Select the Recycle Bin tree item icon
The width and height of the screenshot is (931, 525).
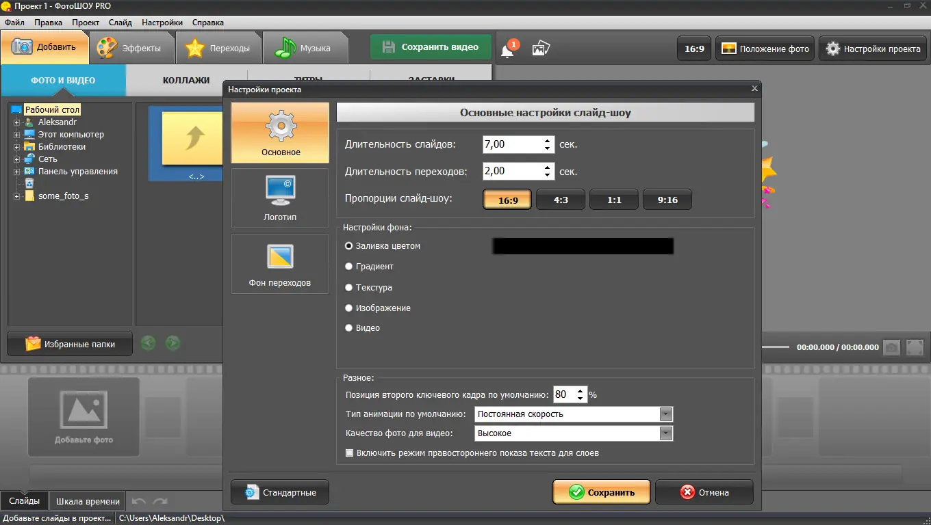(29, 183)
